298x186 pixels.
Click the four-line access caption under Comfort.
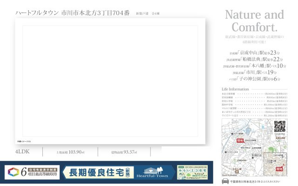point(255,39)
